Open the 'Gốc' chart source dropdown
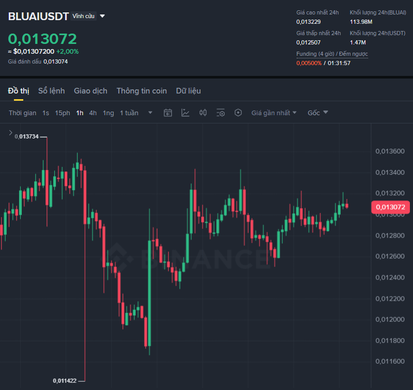 coord(318,113)
